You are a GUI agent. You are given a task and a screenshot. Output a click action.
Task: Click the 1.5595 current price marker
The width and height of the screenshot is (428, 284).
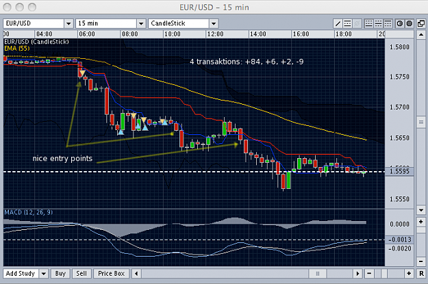pyautogui.click(x=399, y=171)
